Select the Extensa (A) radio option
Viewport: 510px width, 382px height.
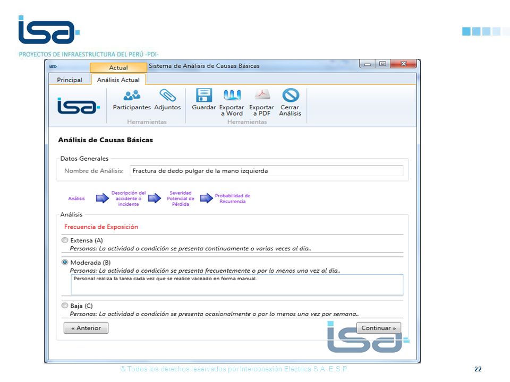pos(65,240)
